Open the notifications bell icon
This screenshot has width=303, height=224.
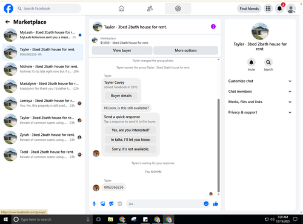[279, 8]
